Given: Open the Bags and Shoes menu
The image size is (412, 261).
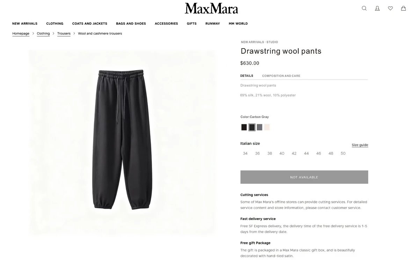Looking at the screenshot, I should 131,24.
